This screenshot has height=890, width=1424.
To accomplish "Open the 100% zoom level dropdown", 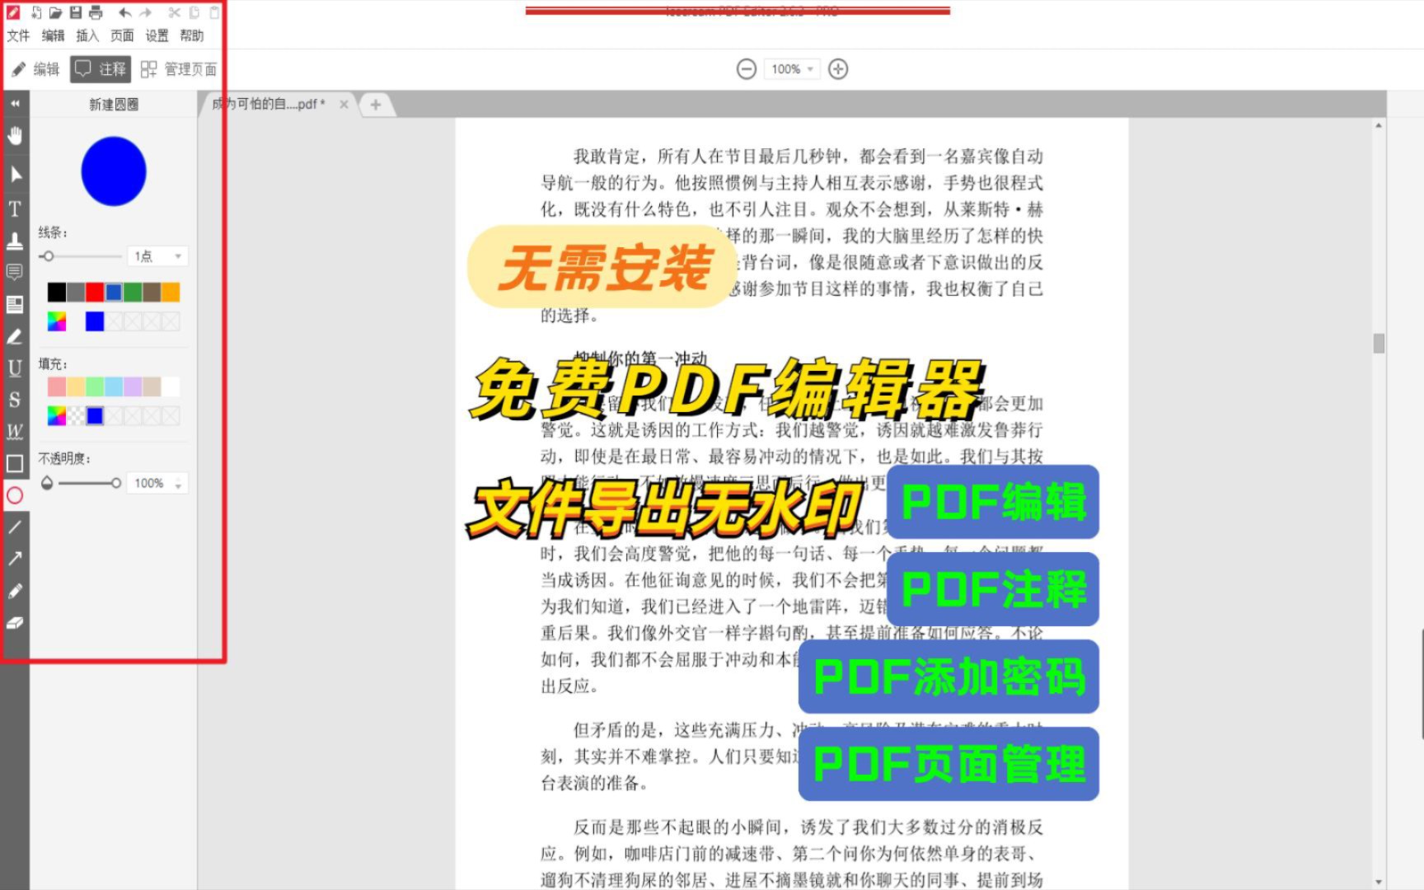I will coord(792,69).
